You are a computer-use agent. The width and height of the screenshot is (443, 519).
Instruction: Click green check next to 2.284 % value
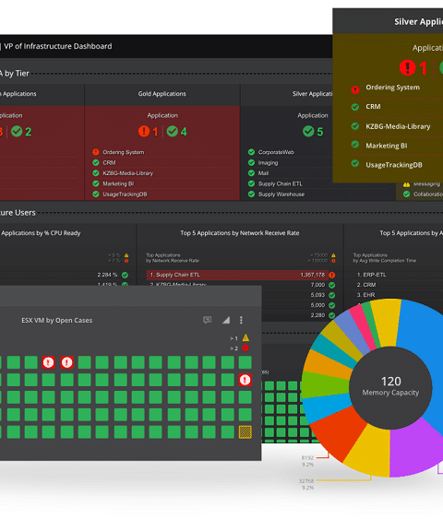(125, 275)
